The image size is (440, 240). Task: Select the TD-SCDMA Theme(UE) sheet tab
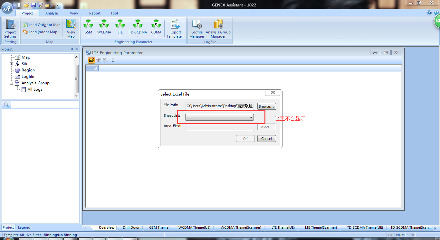[365, 227]
